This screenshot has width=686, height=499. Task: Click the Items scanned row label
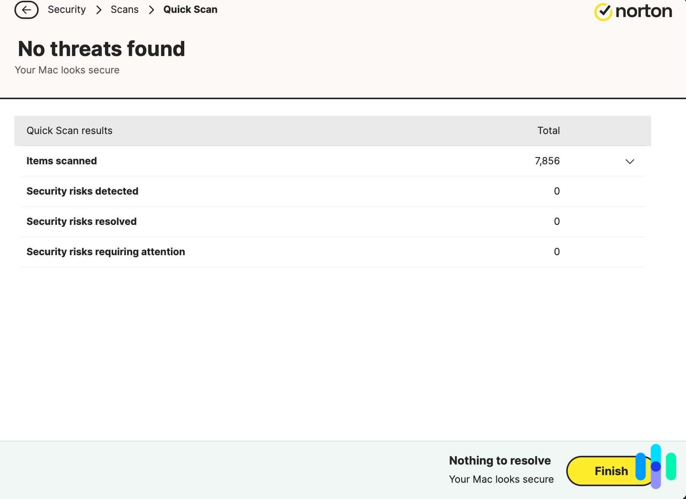tap(62, 161)
